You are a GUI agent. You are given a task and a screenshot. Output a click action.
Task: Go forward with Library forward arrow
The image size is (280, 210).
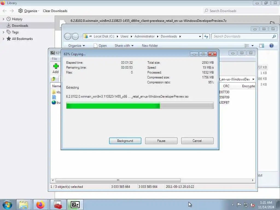[12, 11]
